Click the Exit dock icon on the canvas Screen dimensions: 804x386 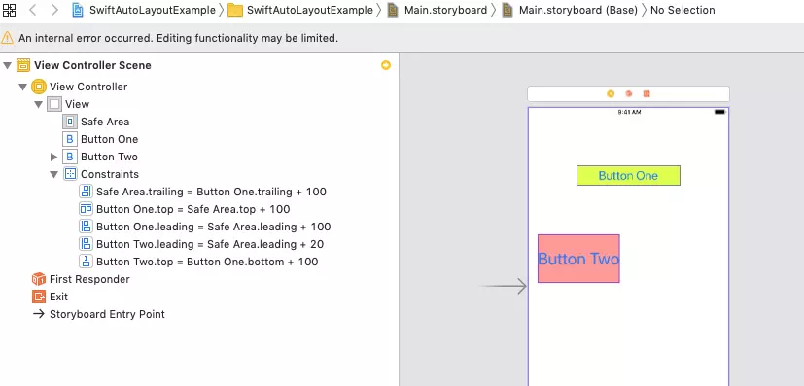point(647,93)
